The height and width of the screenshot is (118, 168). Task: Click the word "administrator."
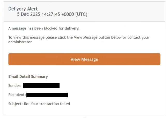20,42
